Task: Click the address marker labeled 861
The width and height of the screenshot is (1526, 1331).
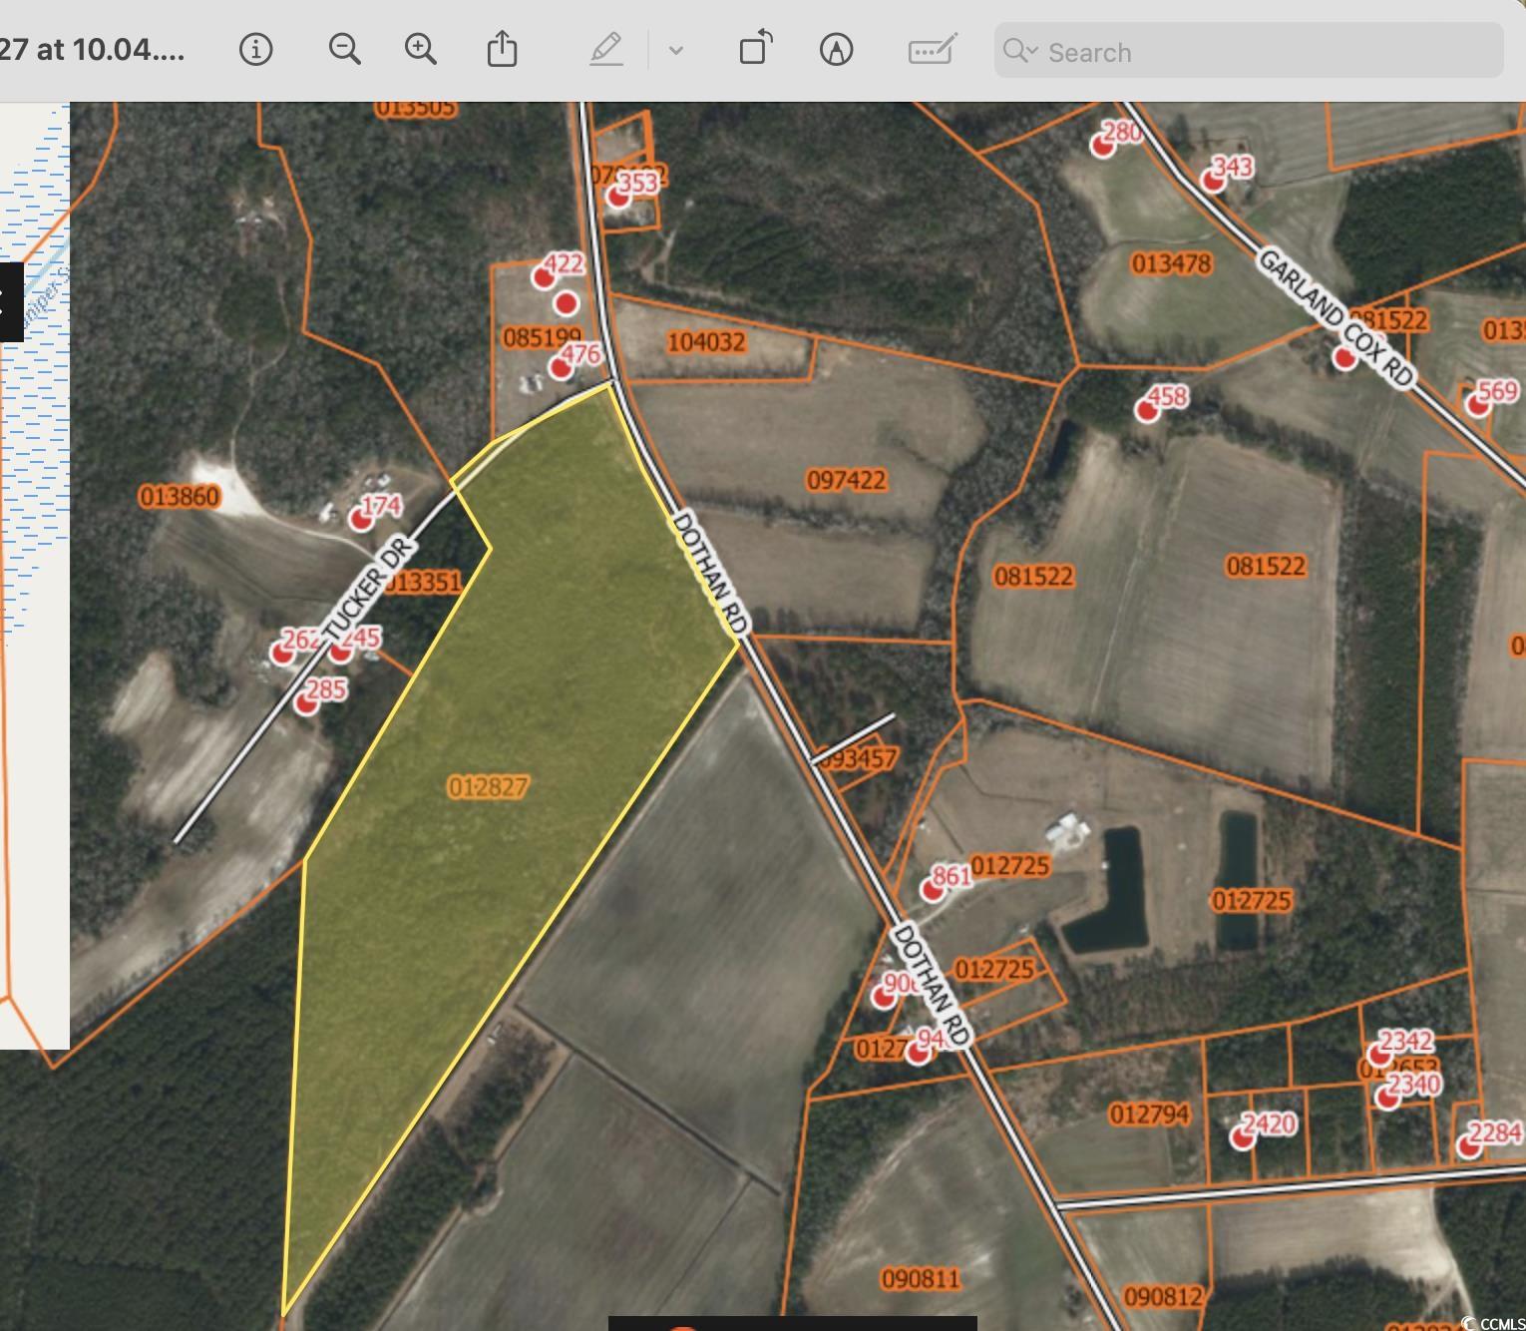Action: pos(933,889)
